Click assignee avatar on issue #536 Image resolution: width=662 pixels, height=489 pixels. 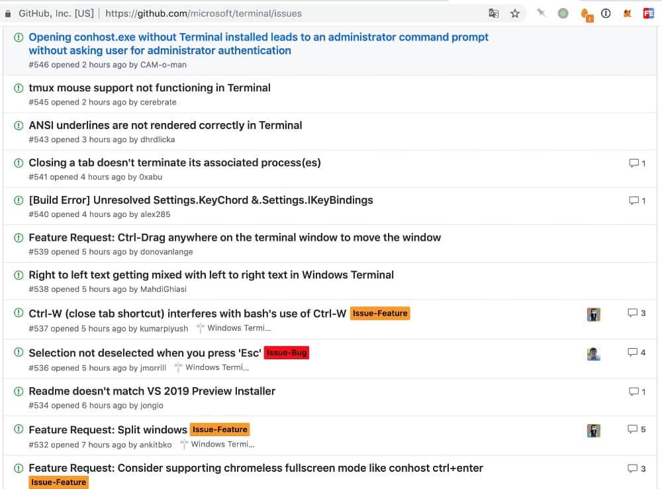[593, 353]
